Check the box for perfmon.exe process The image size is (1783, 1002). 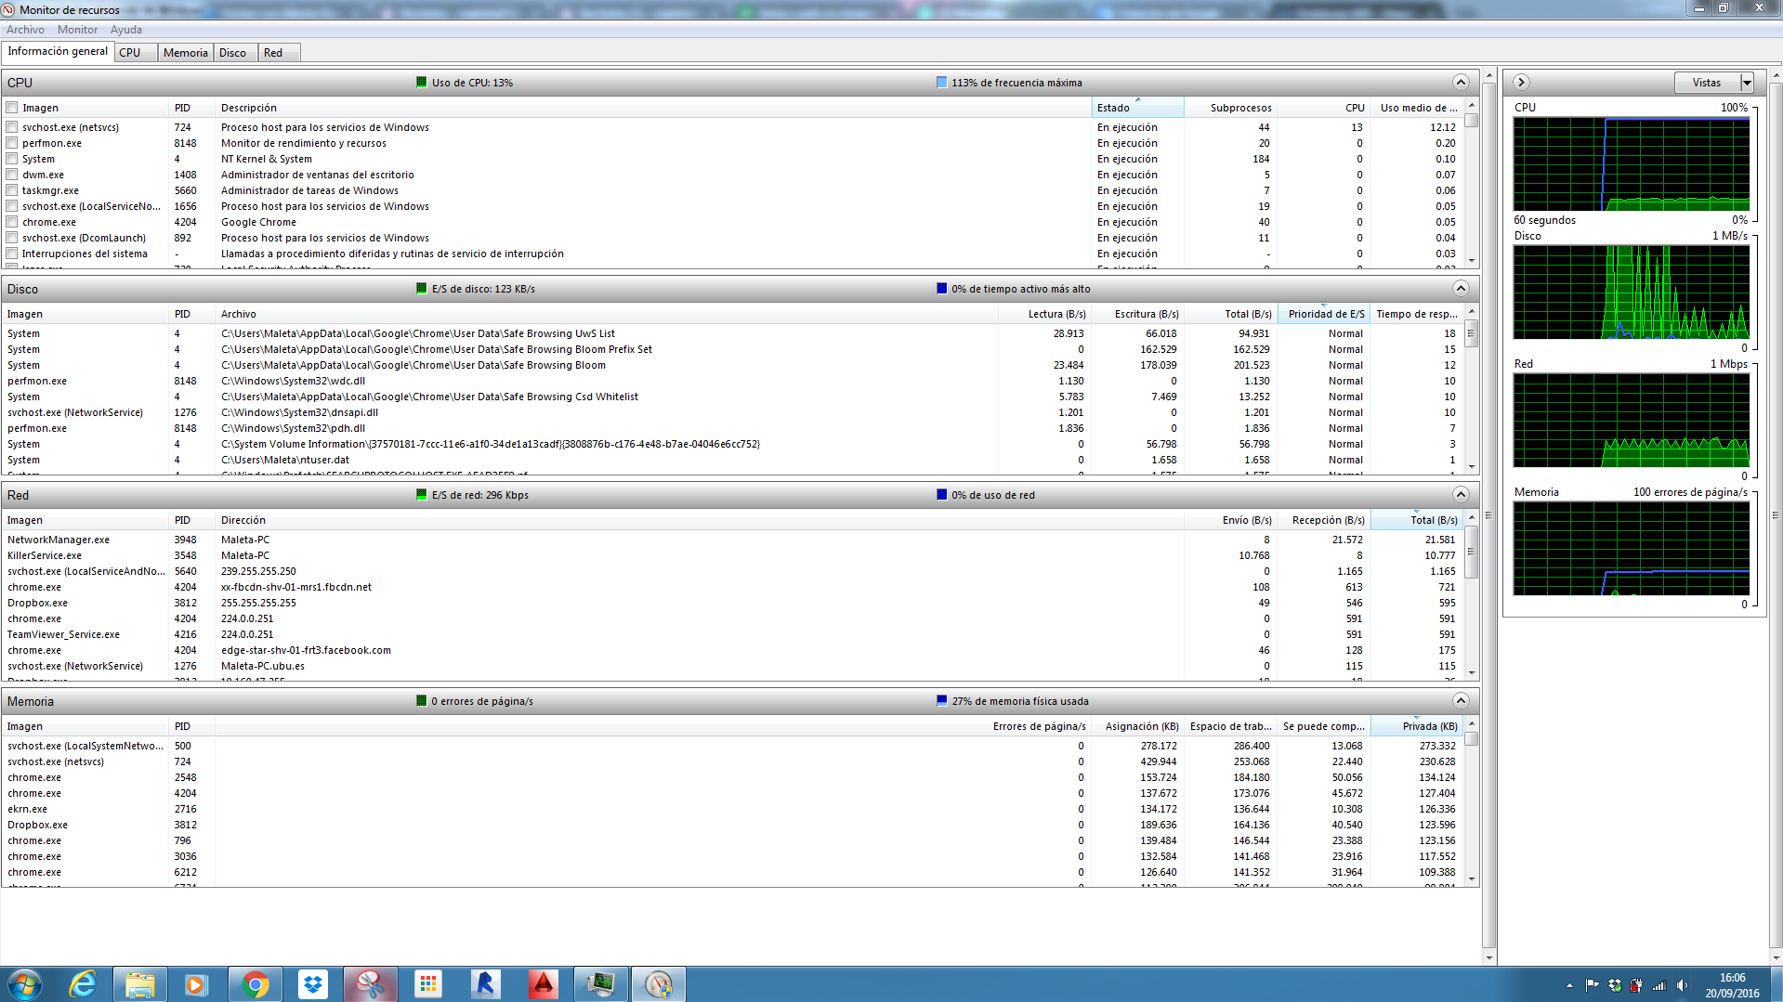click(x=12, y=143)
